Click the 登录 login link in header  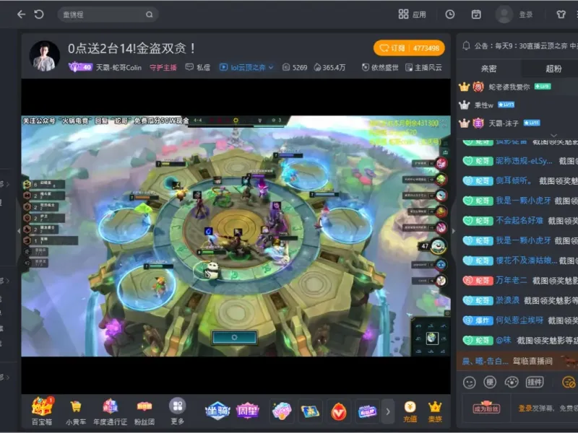pyautogui.click(x=526, y=14)
